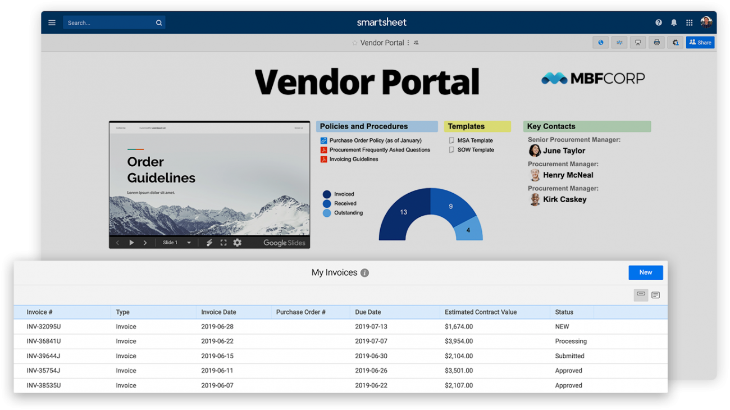Mark Vendor Portal as favorite star
Image resolution: width=730 pixels, height=410 pixels.
pos(354,43)
